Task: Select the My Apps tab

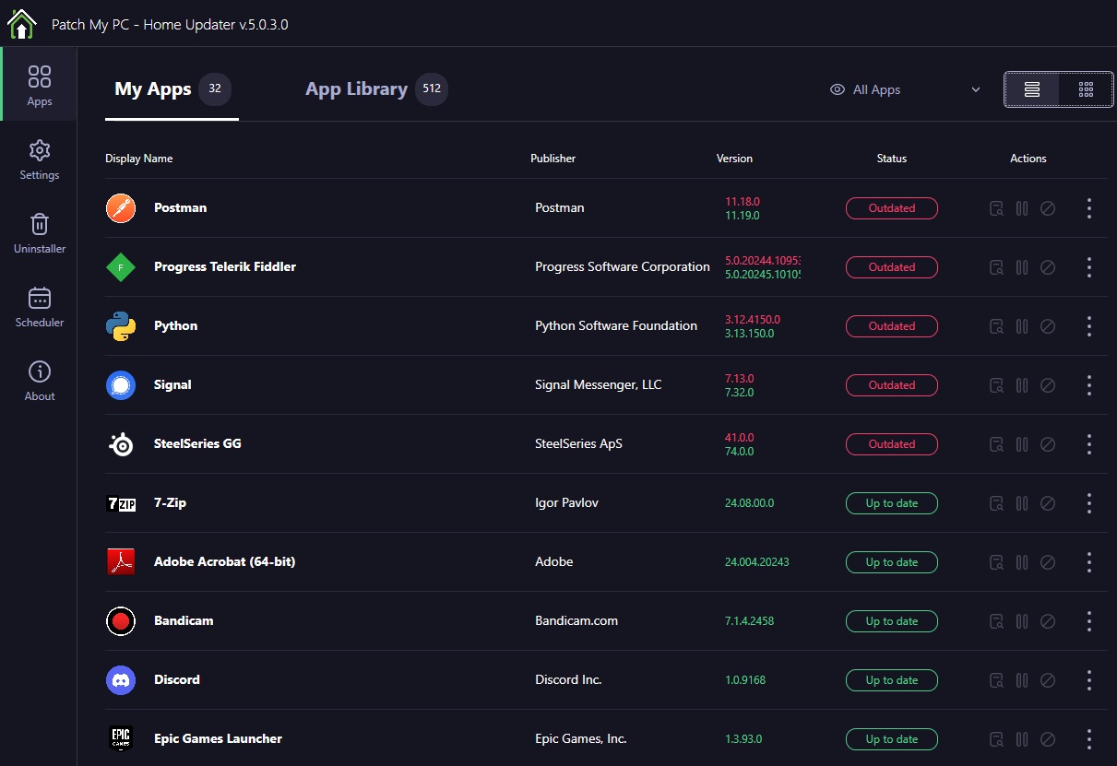Action: pyautogui.click(x=153, y=89)
